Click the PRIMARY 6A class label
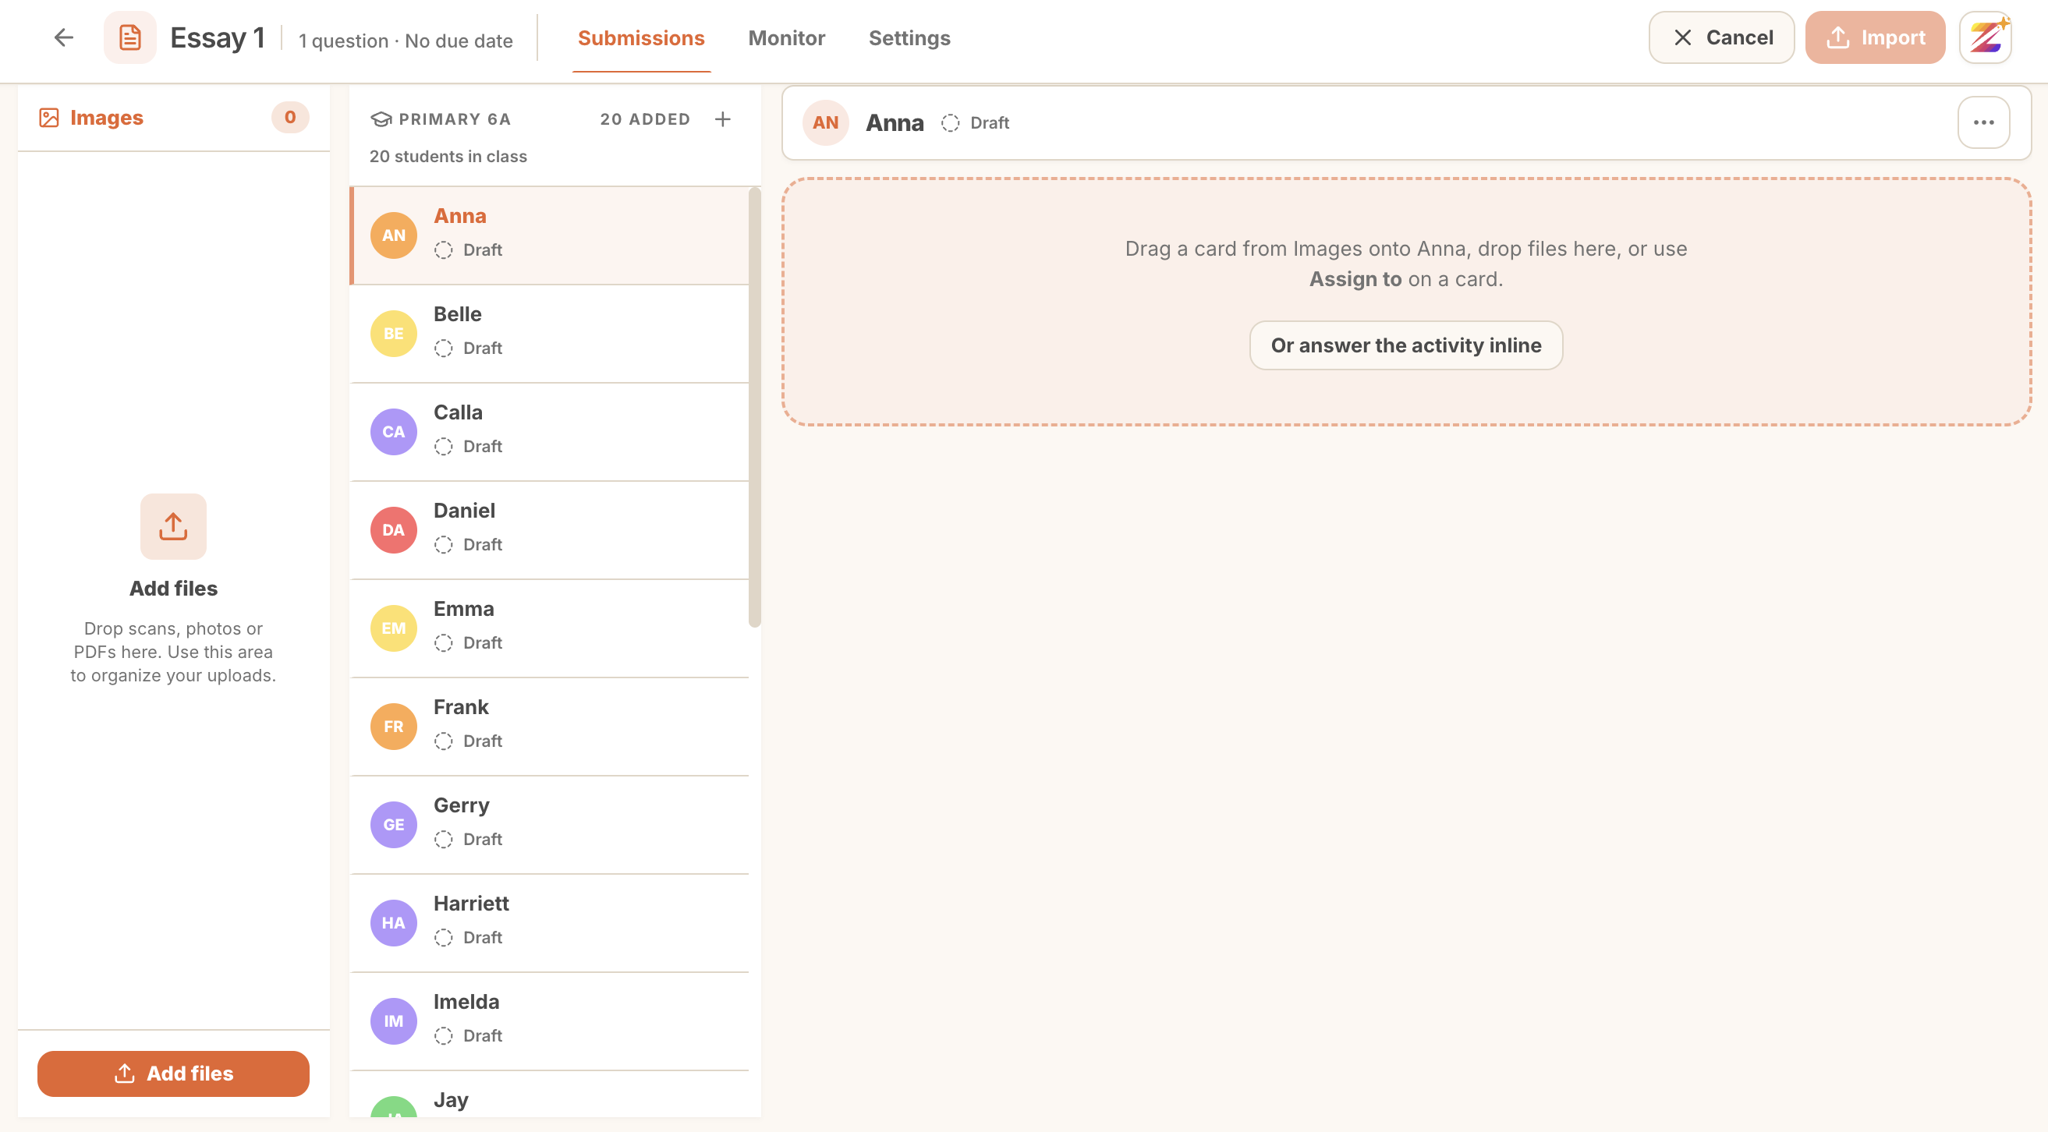This screenshot has width=2048, height=1132. pos(455,119)
